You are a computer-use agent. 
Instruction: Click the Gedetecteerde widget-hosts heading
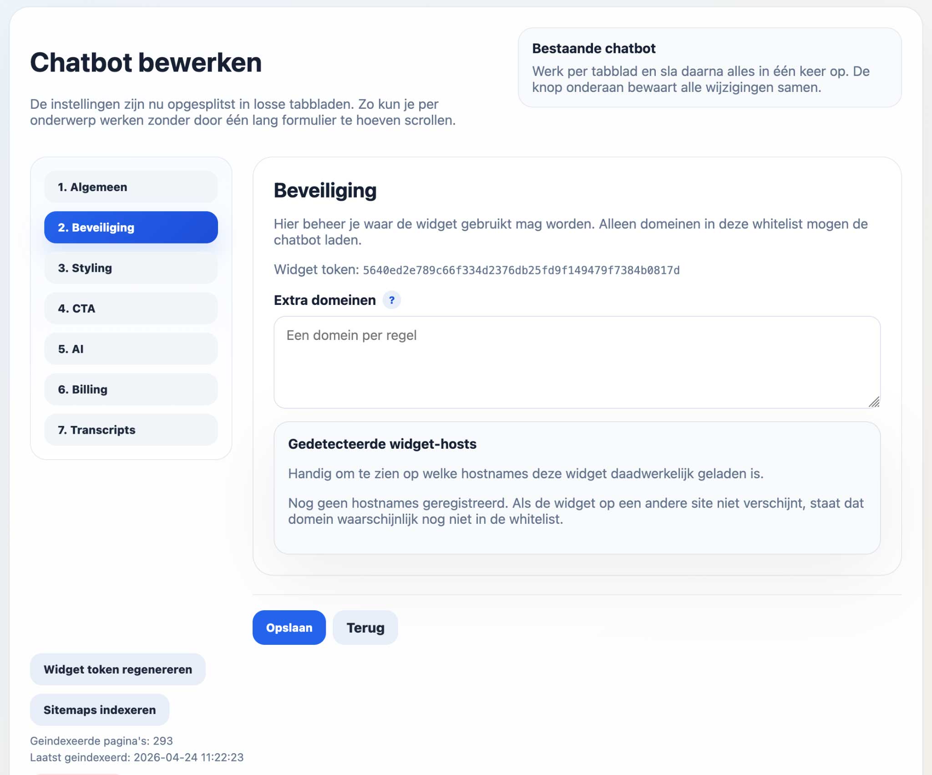tap(382, 444)
